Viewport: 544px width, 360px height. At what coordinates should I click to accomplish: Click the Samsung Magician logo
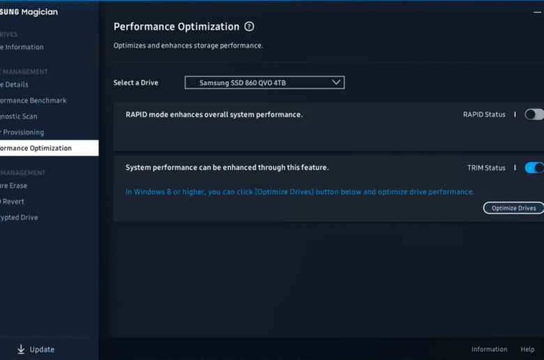(x=29, y=12)
